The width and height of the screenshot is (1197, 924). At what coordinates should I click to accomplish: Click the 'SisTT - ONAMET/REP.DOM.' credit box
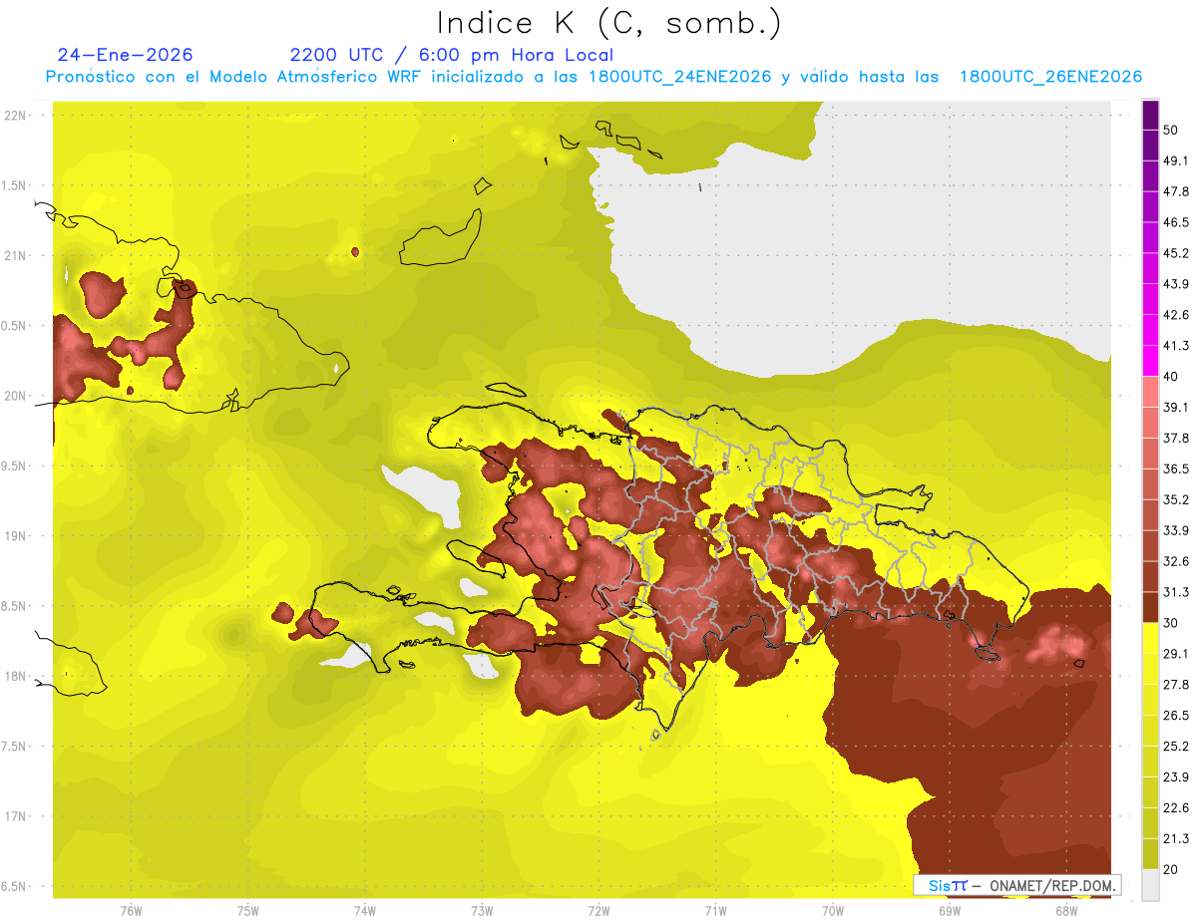click(x=1017, y=885)
